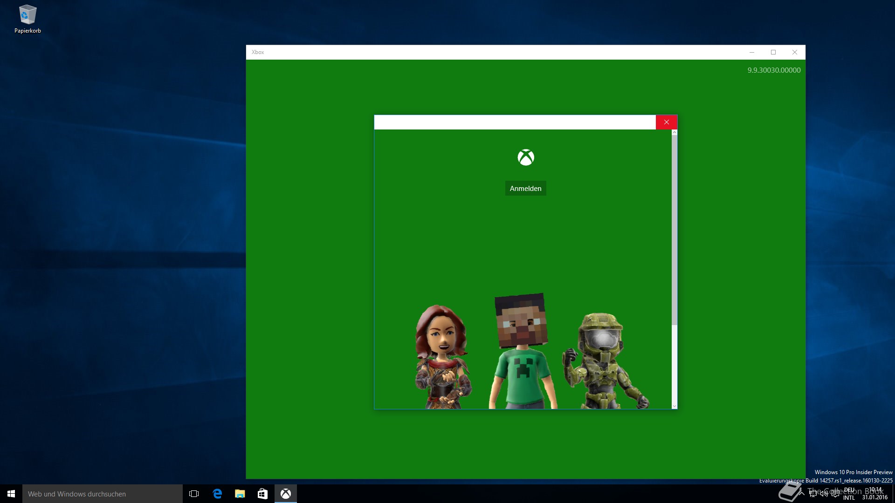This screenshot has height=503, width=895.
Task: Click the Web und Windows durchsuchen search box
Action: tap(103, 494)
